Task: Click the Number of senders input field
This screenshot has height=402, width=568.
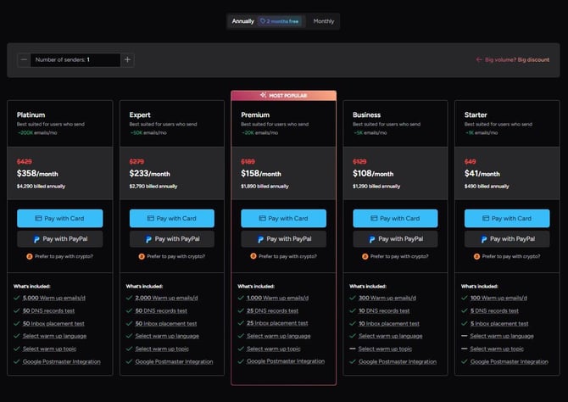Action: [x=76, y=60]
